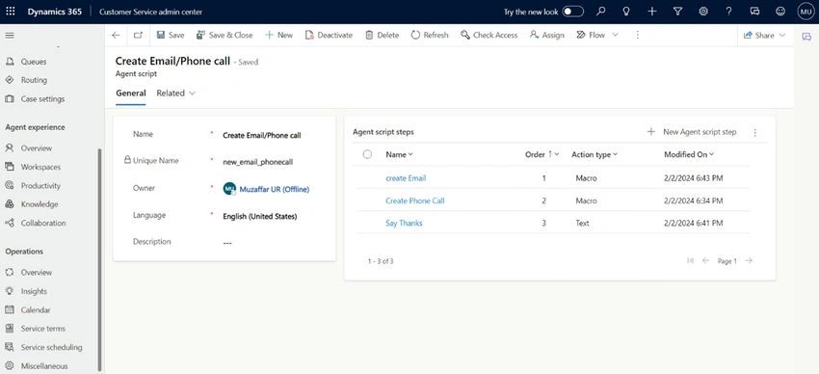Viewport: 819px width, 374px height.
Task: Click the lightbulb assistant icon
Action: [x=626, y=12]
